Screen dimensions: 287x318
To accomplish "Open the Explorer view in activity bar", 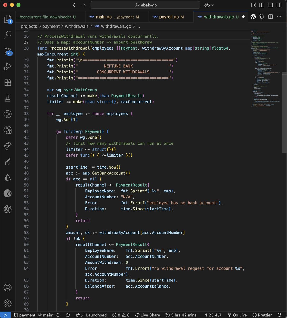I will coord(8,19).
